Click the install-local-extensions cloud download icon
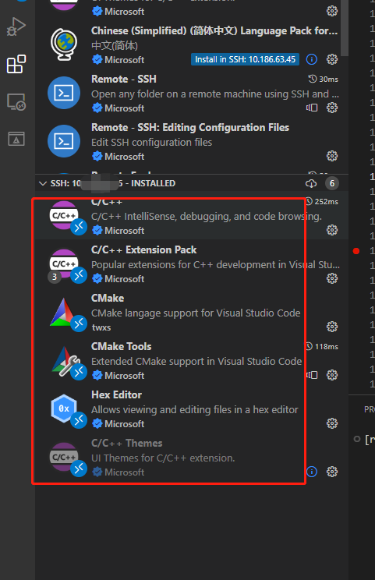Viewport: 375px width, 580px height. [x=311, y=183]
